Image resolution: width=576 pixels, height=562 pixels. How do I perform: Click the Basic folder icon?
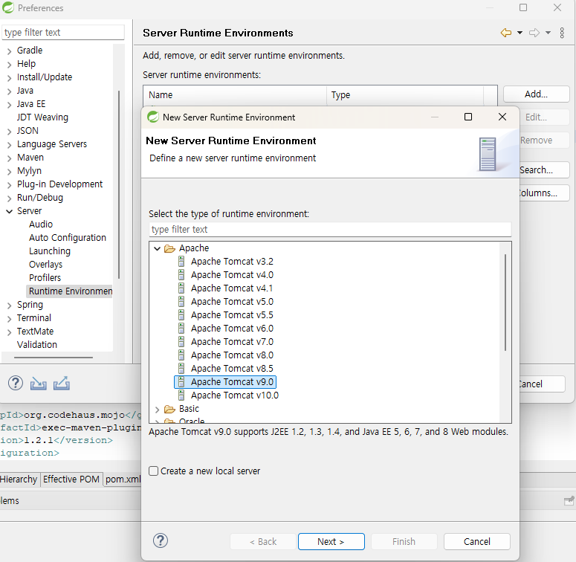(x=169, y=409)
